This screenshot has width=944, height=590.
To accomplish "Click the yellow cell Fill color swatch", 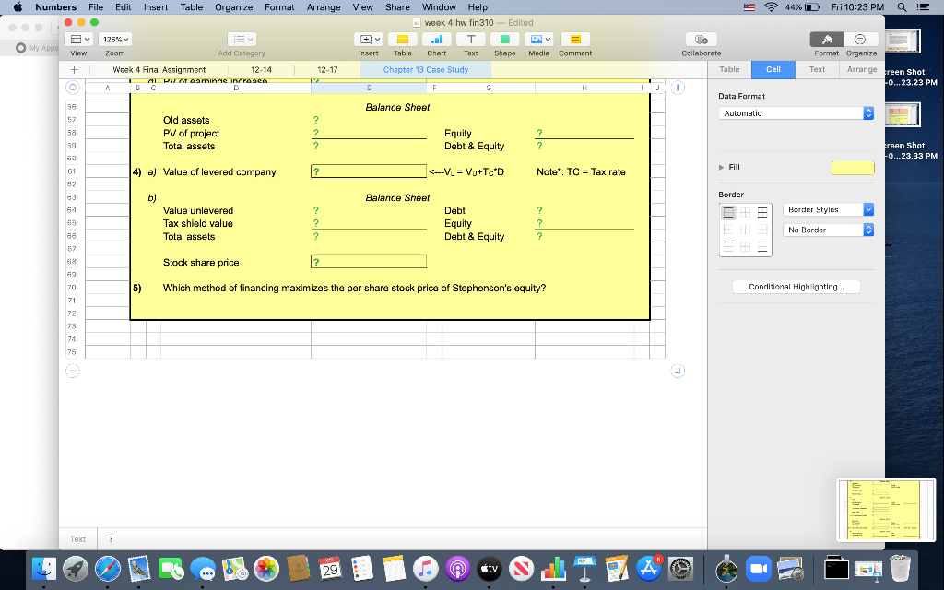I will 851,168.
